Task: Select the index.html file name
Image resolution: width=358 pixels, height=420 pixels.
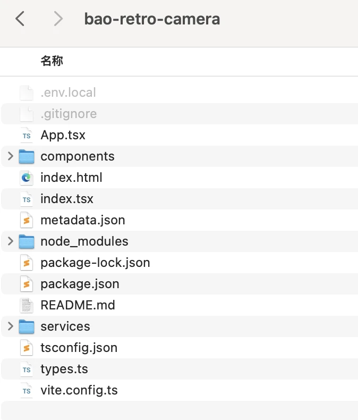Action: [x=71, y=178]
